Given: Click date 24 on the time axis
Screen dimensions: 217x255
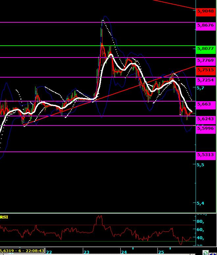Looking at the screenshot, I should point(124,252).
